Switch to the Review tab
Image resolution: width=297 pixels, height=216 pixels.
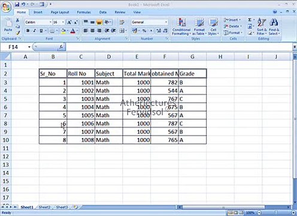coord(120,12)
